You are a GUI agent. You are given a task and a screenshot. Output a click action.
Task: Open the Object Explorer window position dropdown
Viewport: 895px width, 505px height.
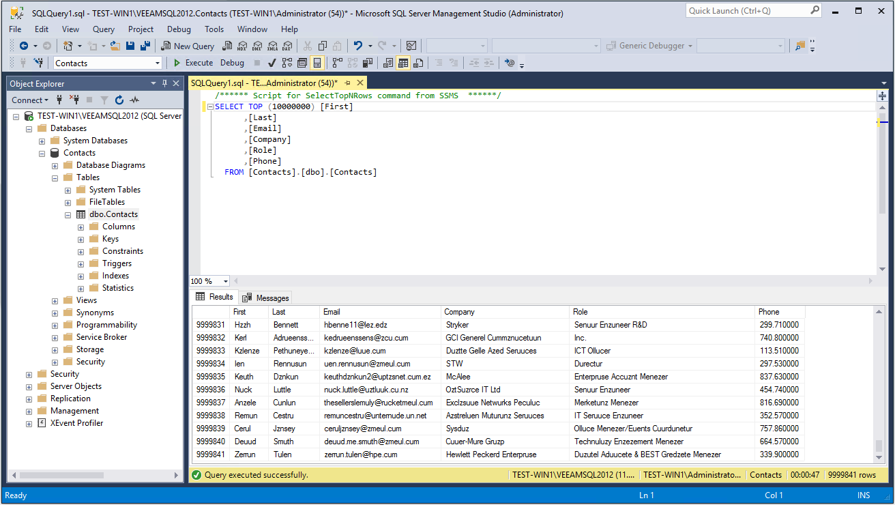153,83
